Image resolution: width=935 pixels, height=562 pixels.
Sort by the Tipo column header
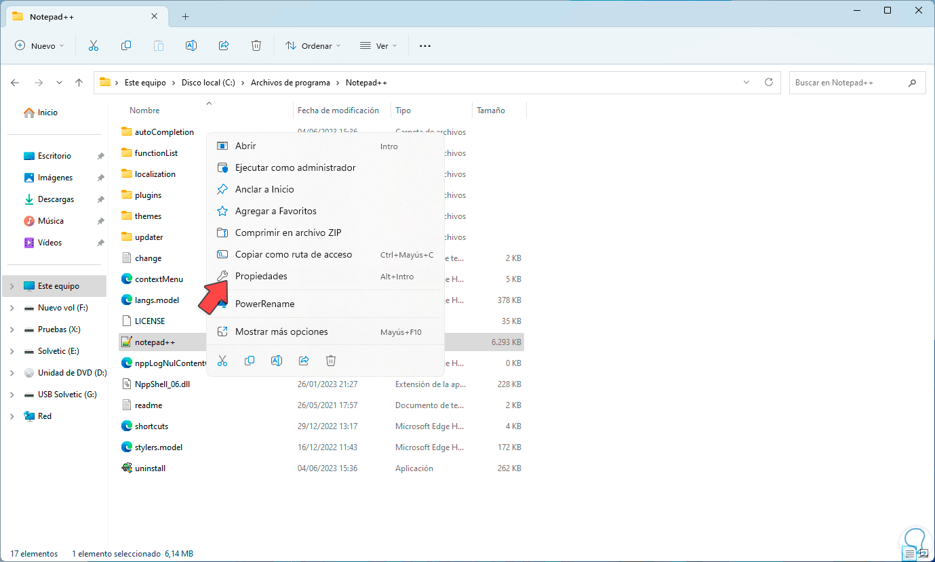click(x=403, y=111)
